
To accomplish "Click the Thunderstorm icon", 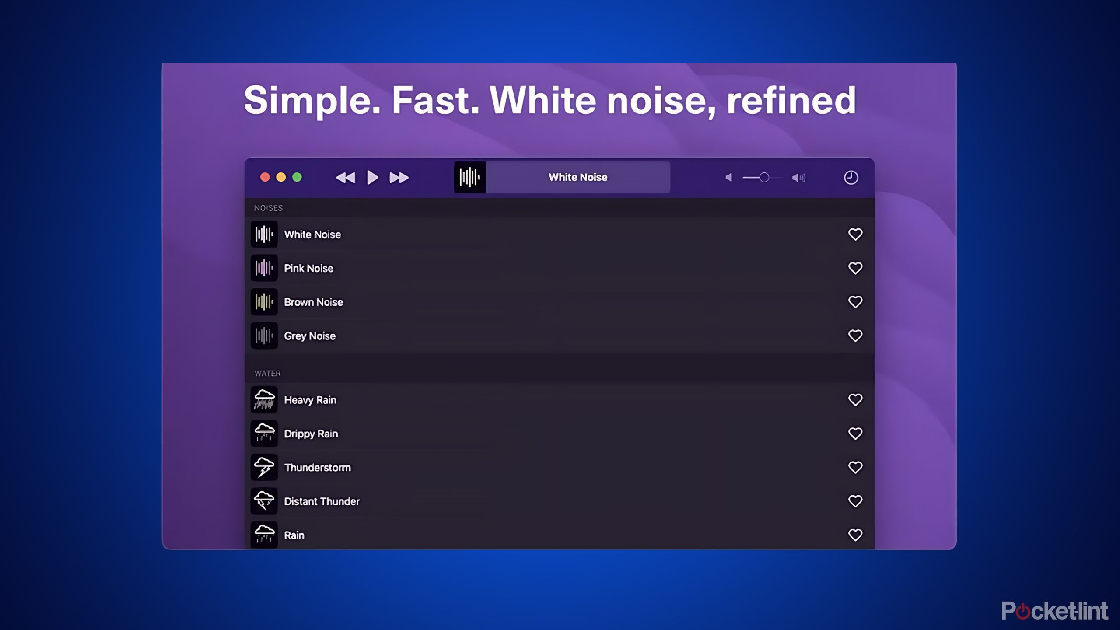I will tap(264, 467).
